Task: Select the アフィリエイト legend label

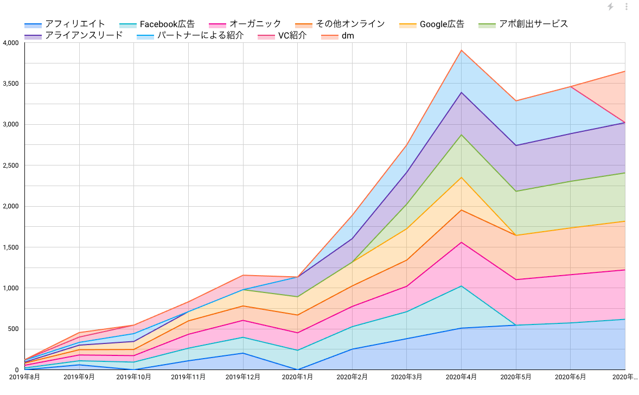Action: (75, 24)
